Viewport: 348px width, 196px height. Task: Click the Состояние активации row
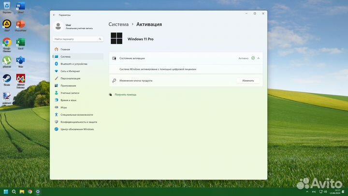(186, 58)
